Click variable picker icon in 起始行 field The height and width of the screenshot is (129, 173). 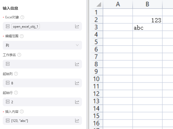tap(77, 102)
